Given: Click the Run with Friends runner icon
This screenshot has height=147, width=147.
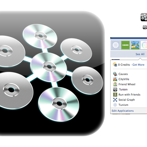Looking at the screenshot, I should [115, 95].
